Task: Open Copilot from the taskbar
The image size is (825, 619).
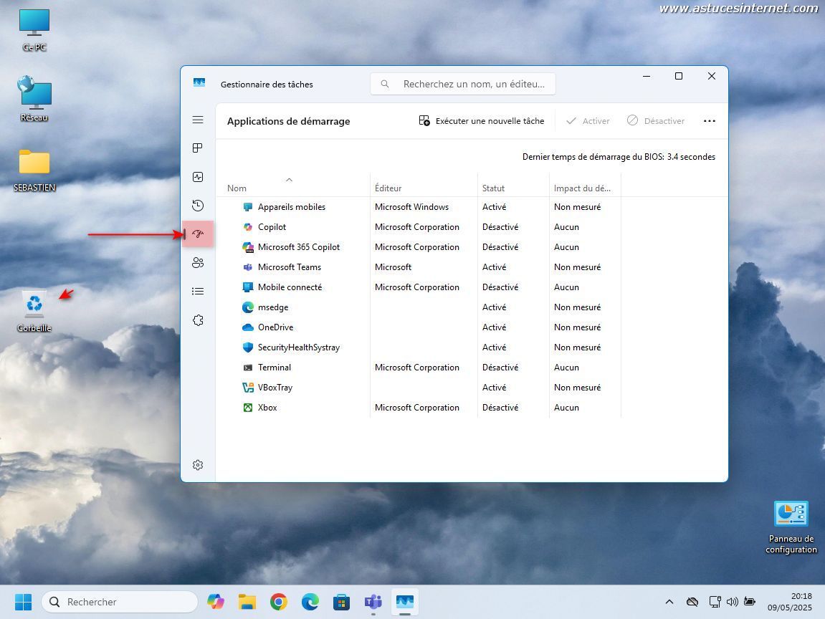Action: click(x=216, y=601)
